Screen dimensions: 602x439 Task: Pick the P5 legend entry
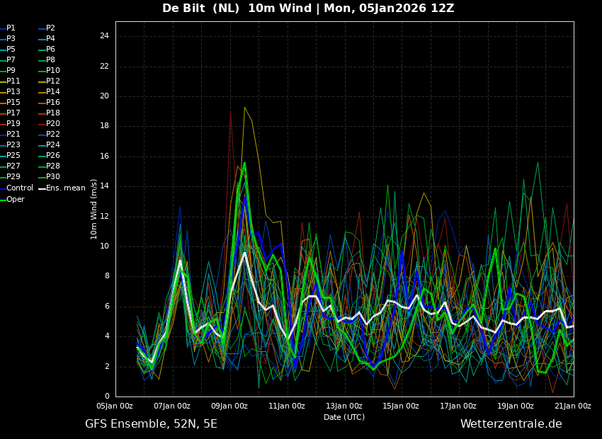coord(8,49)
